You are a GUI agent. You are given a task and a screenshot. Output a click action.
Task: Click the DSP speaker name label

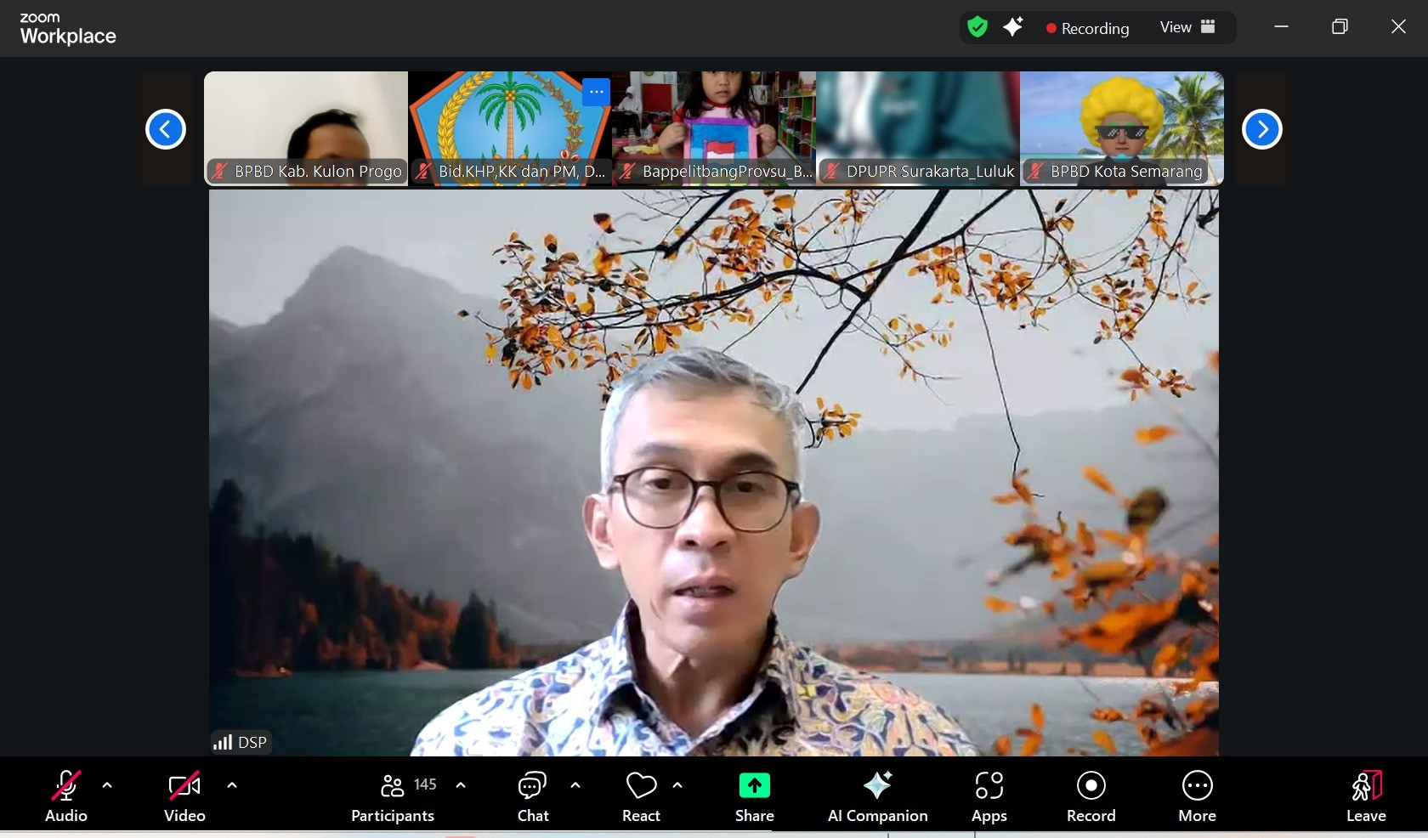click(252, 742)
